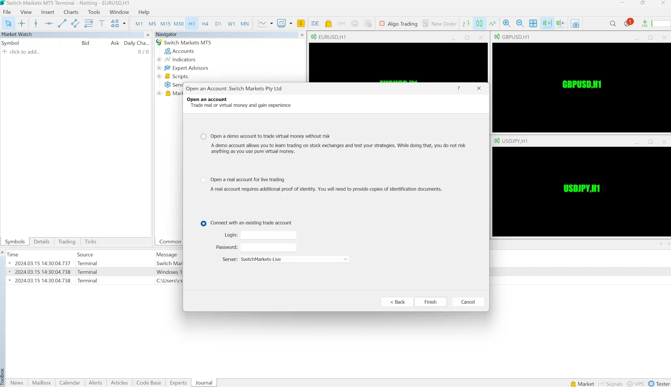The image size is (671, 387).
Task: Expand the Expert Advisors tree item
Action: (159, 68)
